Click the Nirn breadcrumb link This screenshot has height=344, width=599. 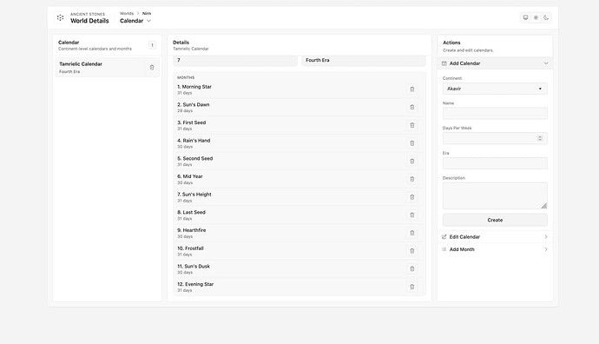(147, 13)
